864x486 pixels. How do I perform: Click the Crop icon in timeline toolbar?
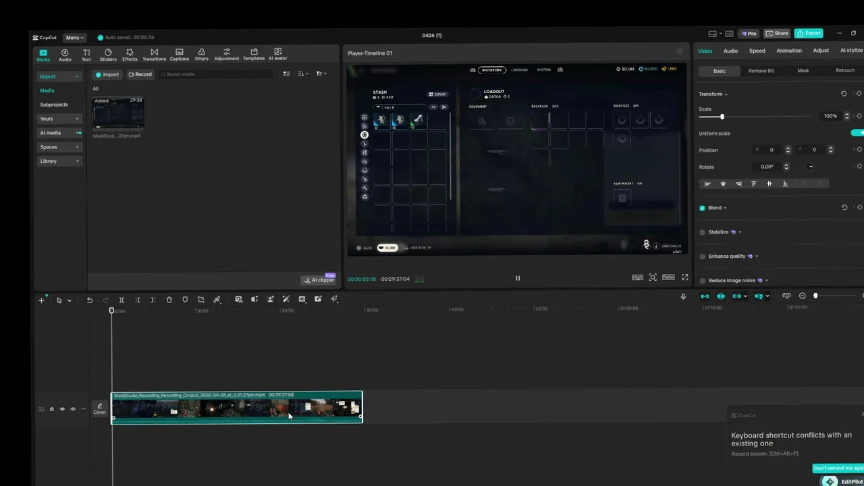tap(200, 300)
